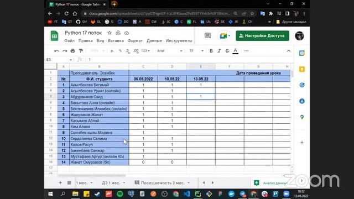
Task: Open the number format 123 dropdown
Action: [145, 51]
